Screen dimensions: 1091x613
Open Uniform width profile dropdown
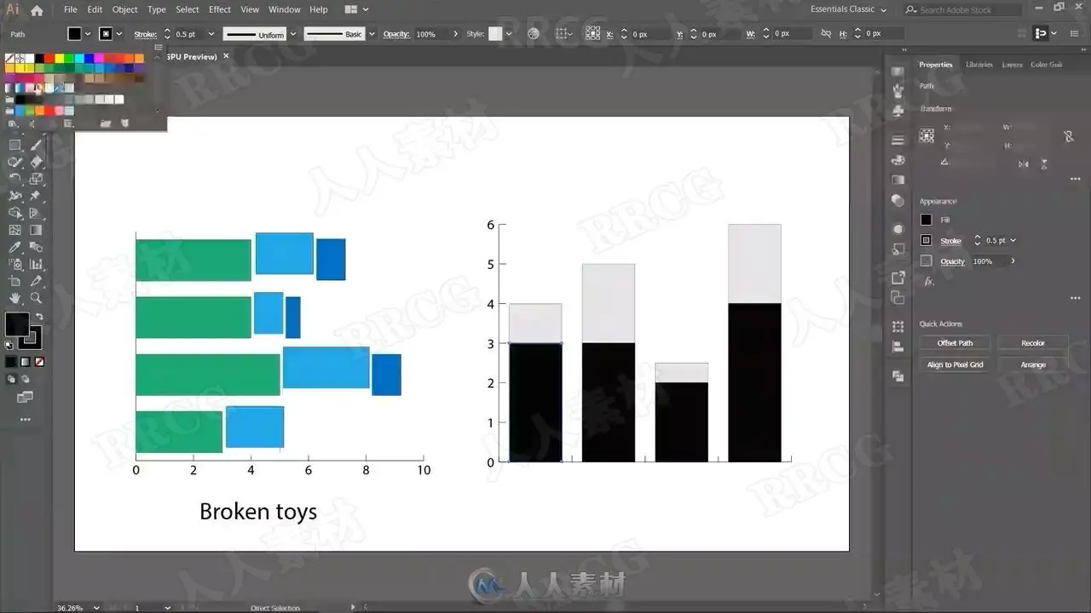[x=293, y=34]
